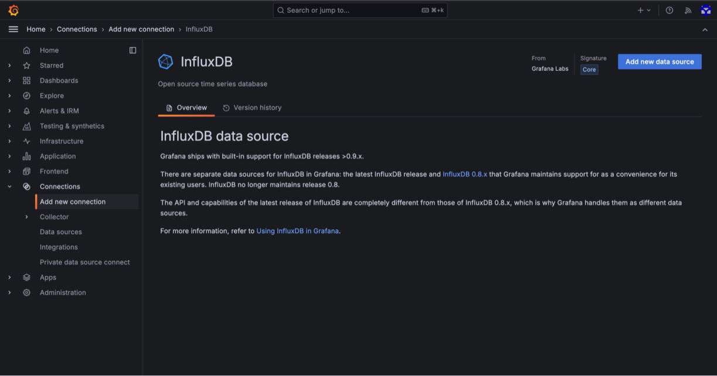Viewport: 717px width, 376px height.
Task: Go to Home breadcrumb
Action: 36,29
